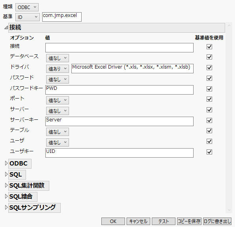Uncheck 基準値を使用 for ポート row
Image resolution: width=235 pixels, height=227 pixels.
(209, 99)
